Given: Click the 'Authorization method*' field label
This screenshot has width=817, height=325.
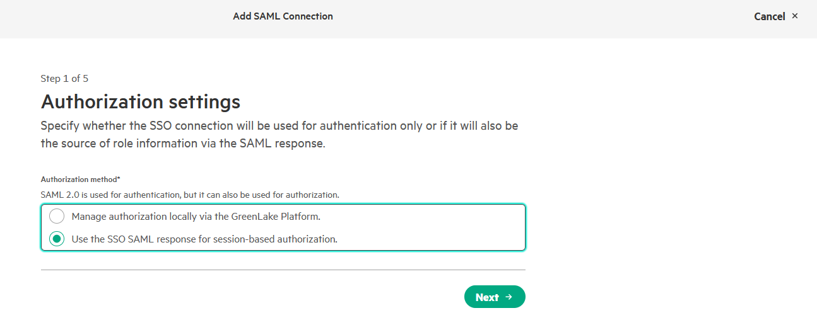Looking at the screenshot, I should (x=79, y=180).
